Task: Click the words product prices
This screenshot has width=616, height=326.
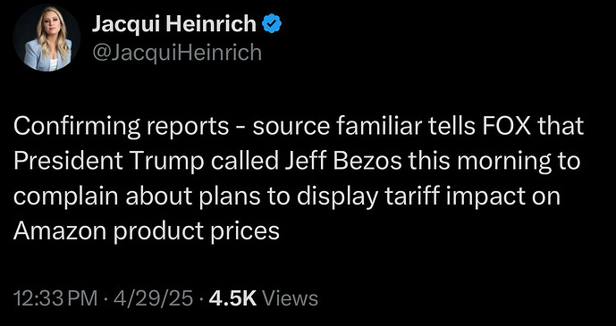Action: coord(197,232)
